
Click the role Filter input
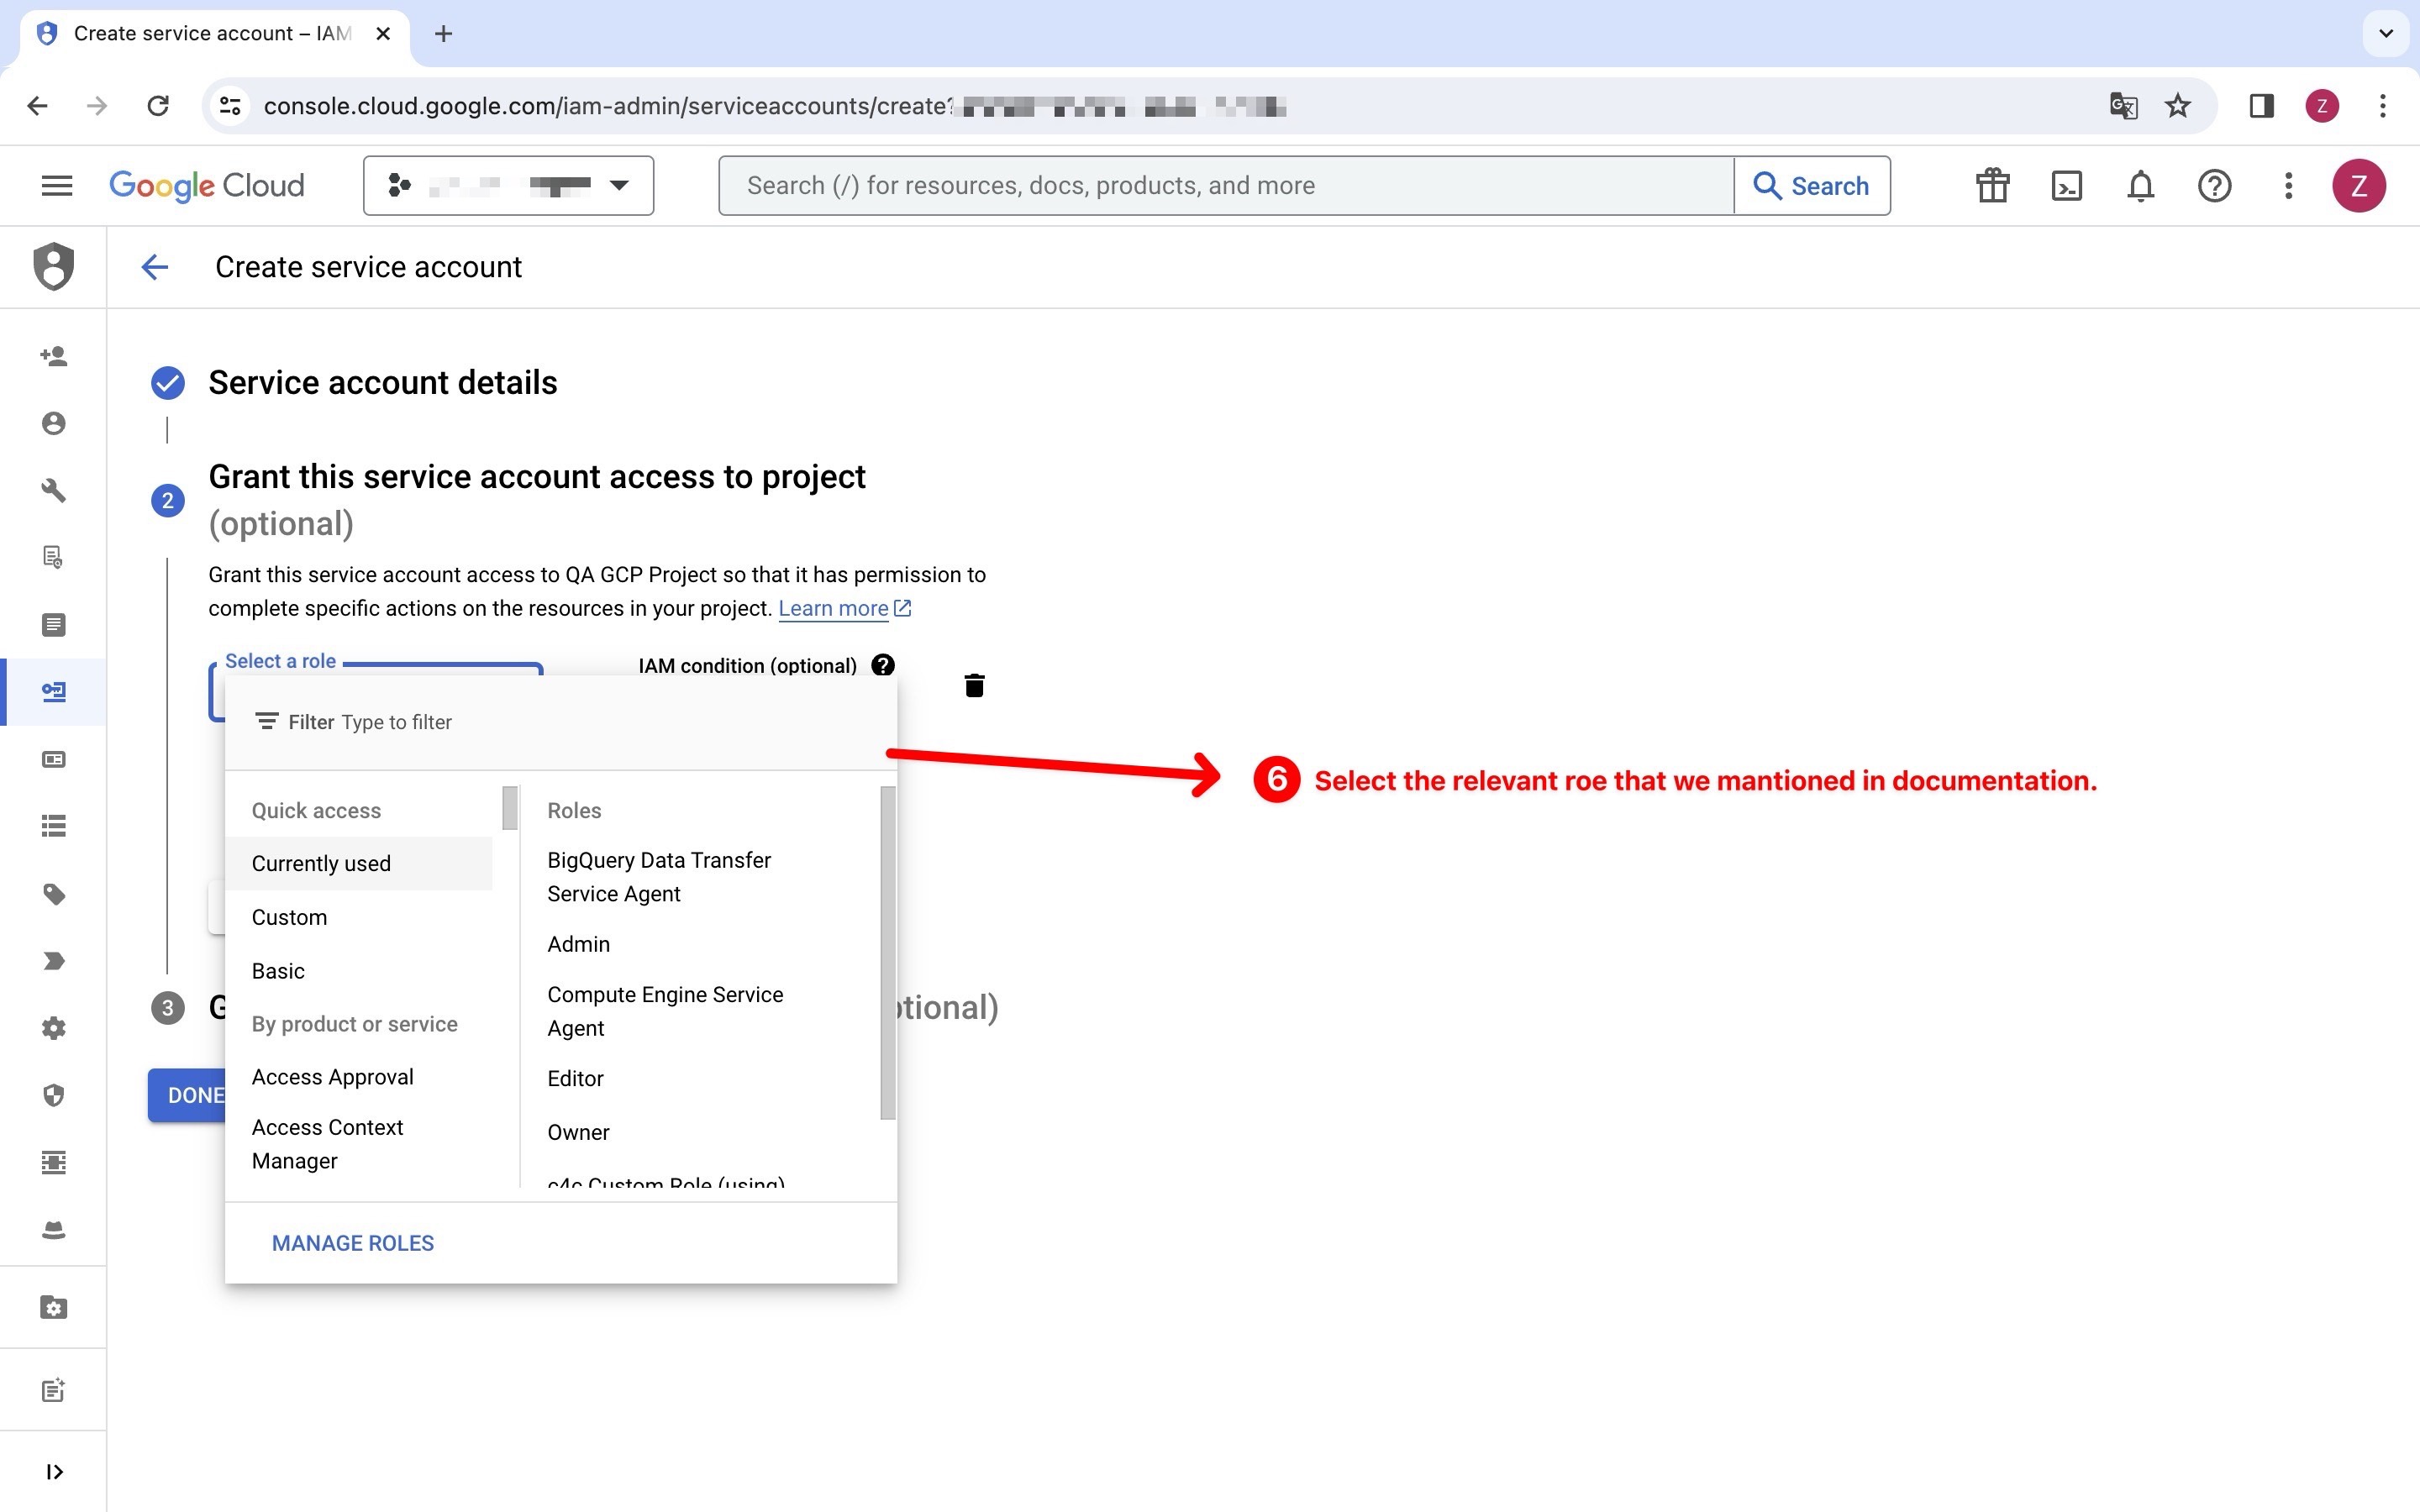(x=560, y=722)
